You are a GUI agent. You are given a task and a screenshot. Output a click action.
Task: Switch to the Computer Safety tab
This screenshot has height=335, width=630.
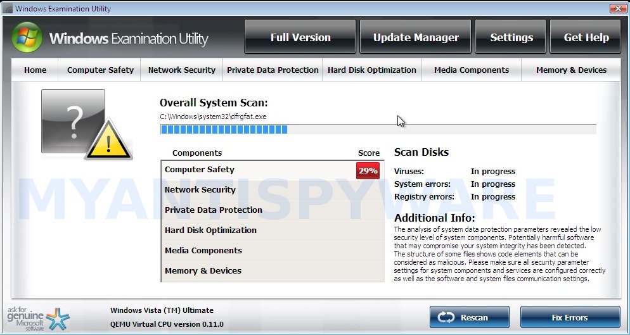(100, 70)
